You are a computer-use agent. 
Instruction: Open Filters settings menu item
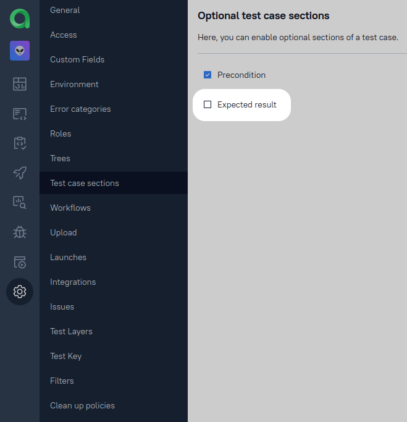113,381
